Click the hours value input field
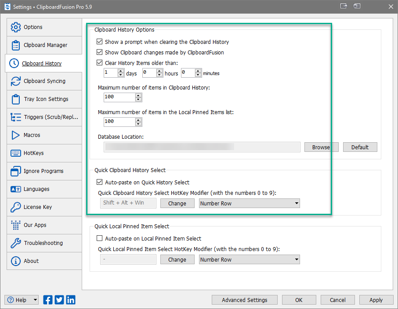Viewport: 398px width, 309px height. pyautogui.click(x=149, y=73)
